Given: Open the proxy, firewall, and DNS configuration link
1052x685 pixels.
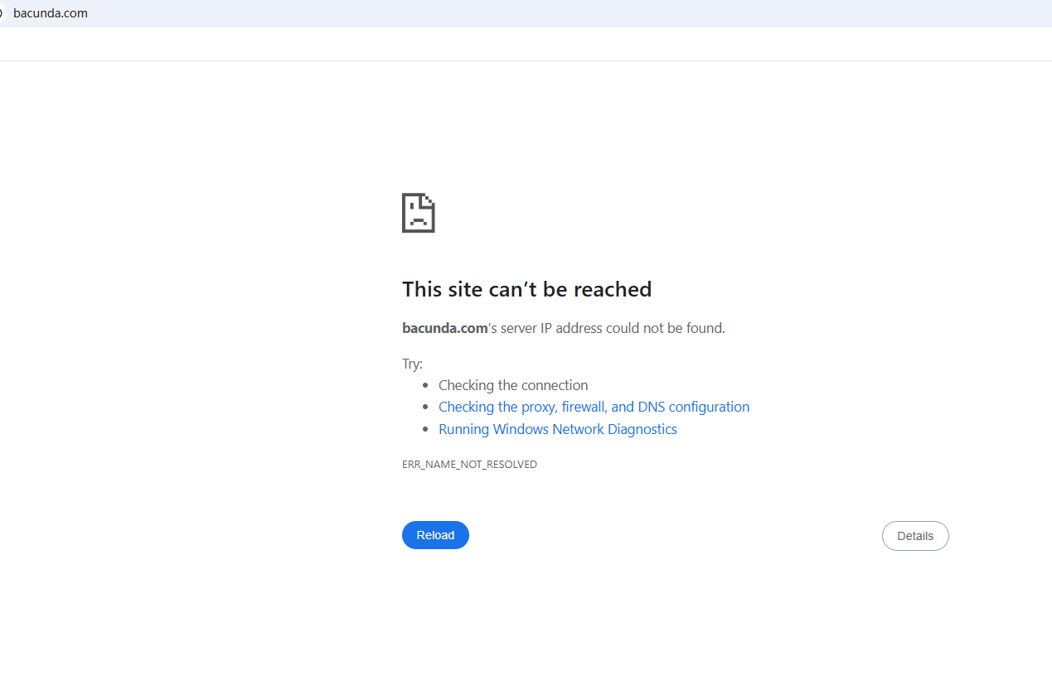Looking at the screenshot, I should (x=594, y=407).
